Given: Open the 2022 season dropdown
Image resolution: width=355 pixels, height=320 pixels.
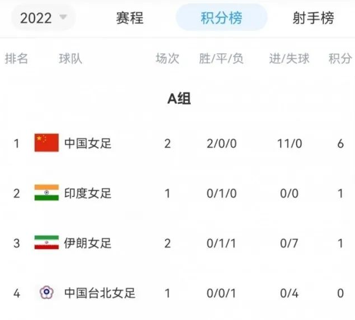Looking at the screenshot, I should point(43,17).
